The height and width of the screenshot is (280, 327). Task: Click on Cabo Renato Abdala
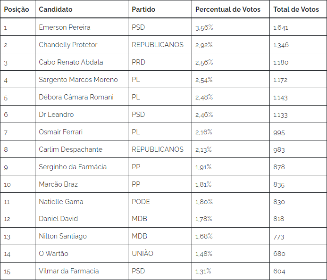tap(71, 62)
